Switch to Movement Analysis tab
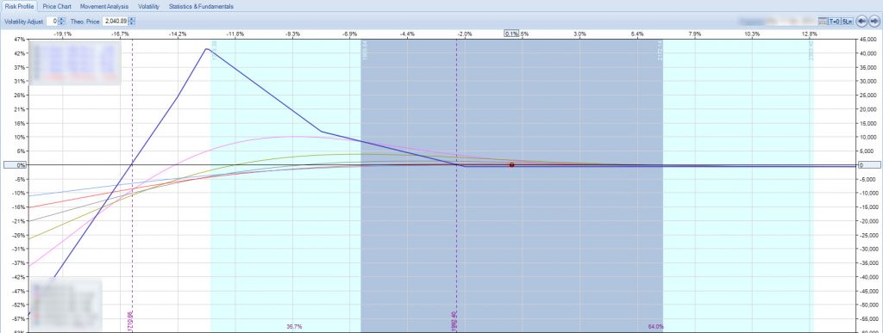Screen dimensions: 883x333 (104, 7)
